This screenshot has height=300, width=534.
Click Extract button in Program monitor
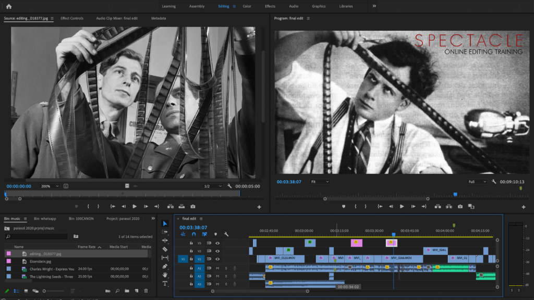[x=449, y=206]
